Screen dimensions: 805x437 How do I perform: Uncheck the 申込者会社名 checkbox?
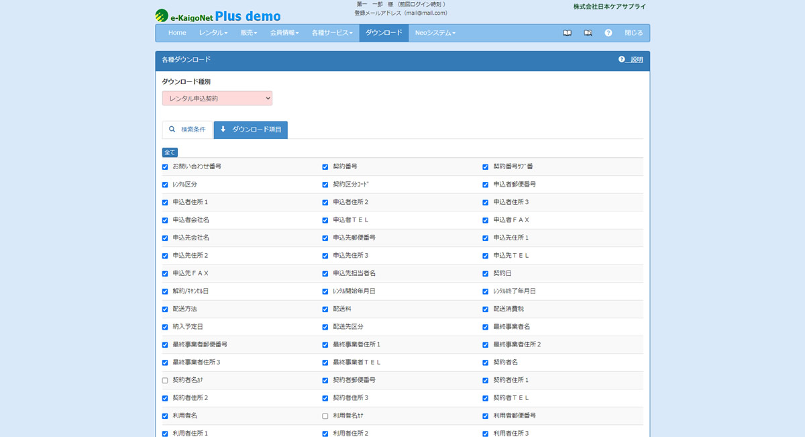point(165,220)
